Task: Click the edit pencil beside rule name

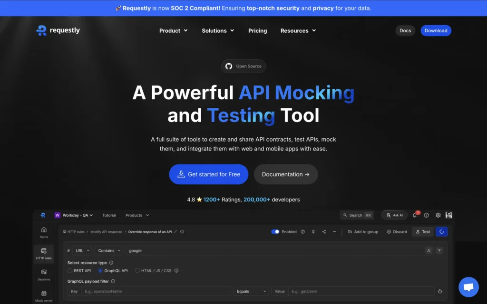Action: point(175,232)
